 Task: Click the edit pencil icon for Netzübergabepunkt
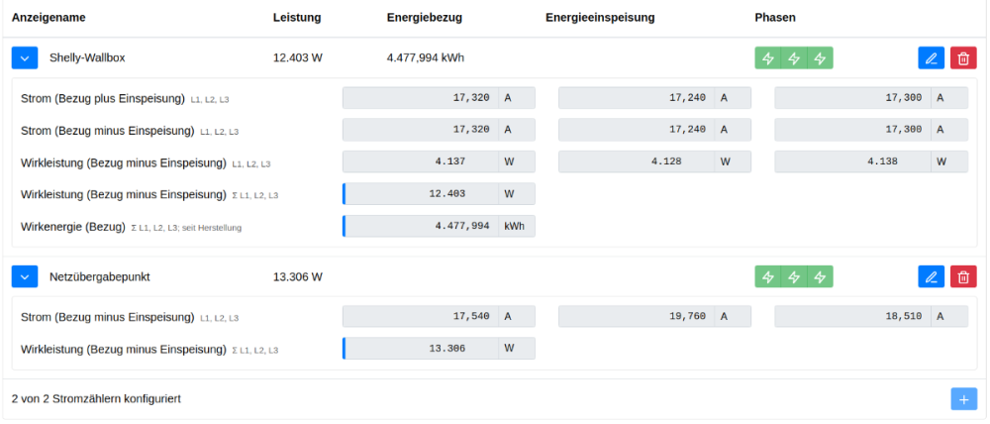931,277
